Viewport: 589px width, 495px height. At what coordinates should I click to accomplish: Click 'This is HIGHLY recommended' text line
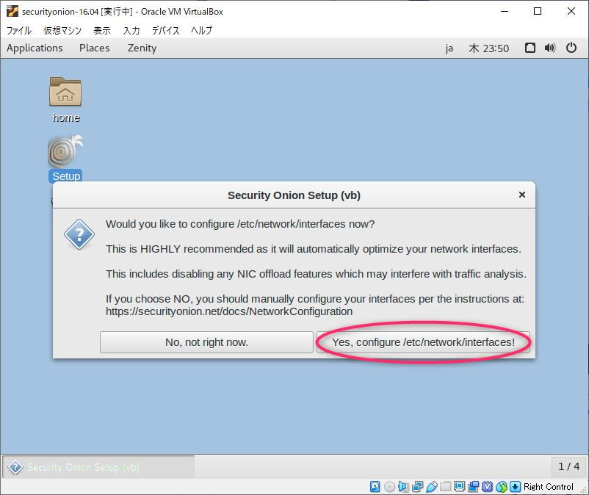click(x=314, y=249)
